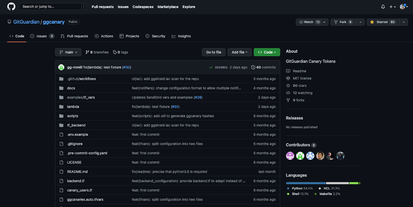The width and height of the screenshot is (413, 207).
Task: Open the 40 commits history link
Action: [263, 68]
